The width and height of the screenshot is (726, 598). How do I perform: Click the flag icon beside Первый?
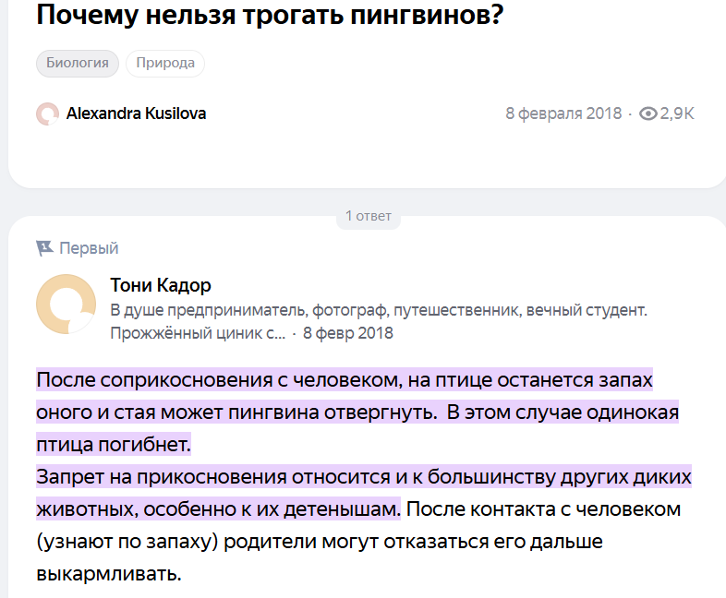point(44,248)
